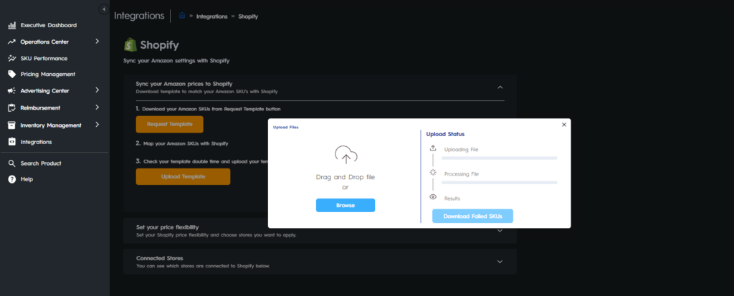Click the Uploading File step icon
The height and width of the screenshot is (296, 734).
click(x=433, y=148)
